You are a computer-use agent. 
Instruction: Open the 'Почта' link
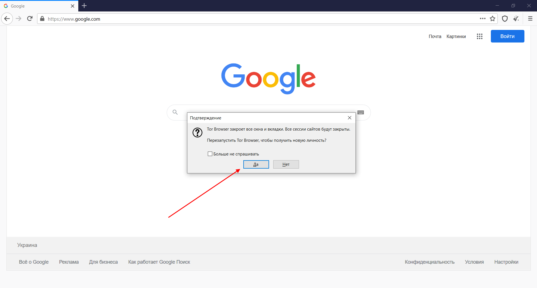pyautogui.click(x=435, y=36)
